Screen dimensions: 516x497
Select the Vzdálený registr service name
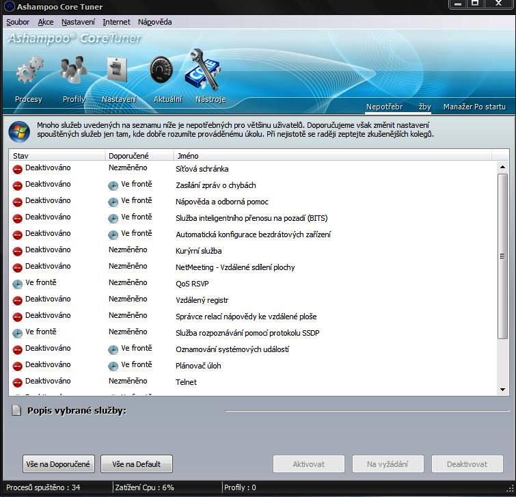(202, 300)
